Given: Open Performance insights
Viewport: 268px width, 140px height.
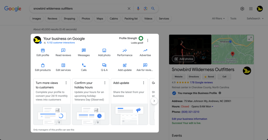Looking at the screenshot, I should pyautogui.click(x=125, y=52).
